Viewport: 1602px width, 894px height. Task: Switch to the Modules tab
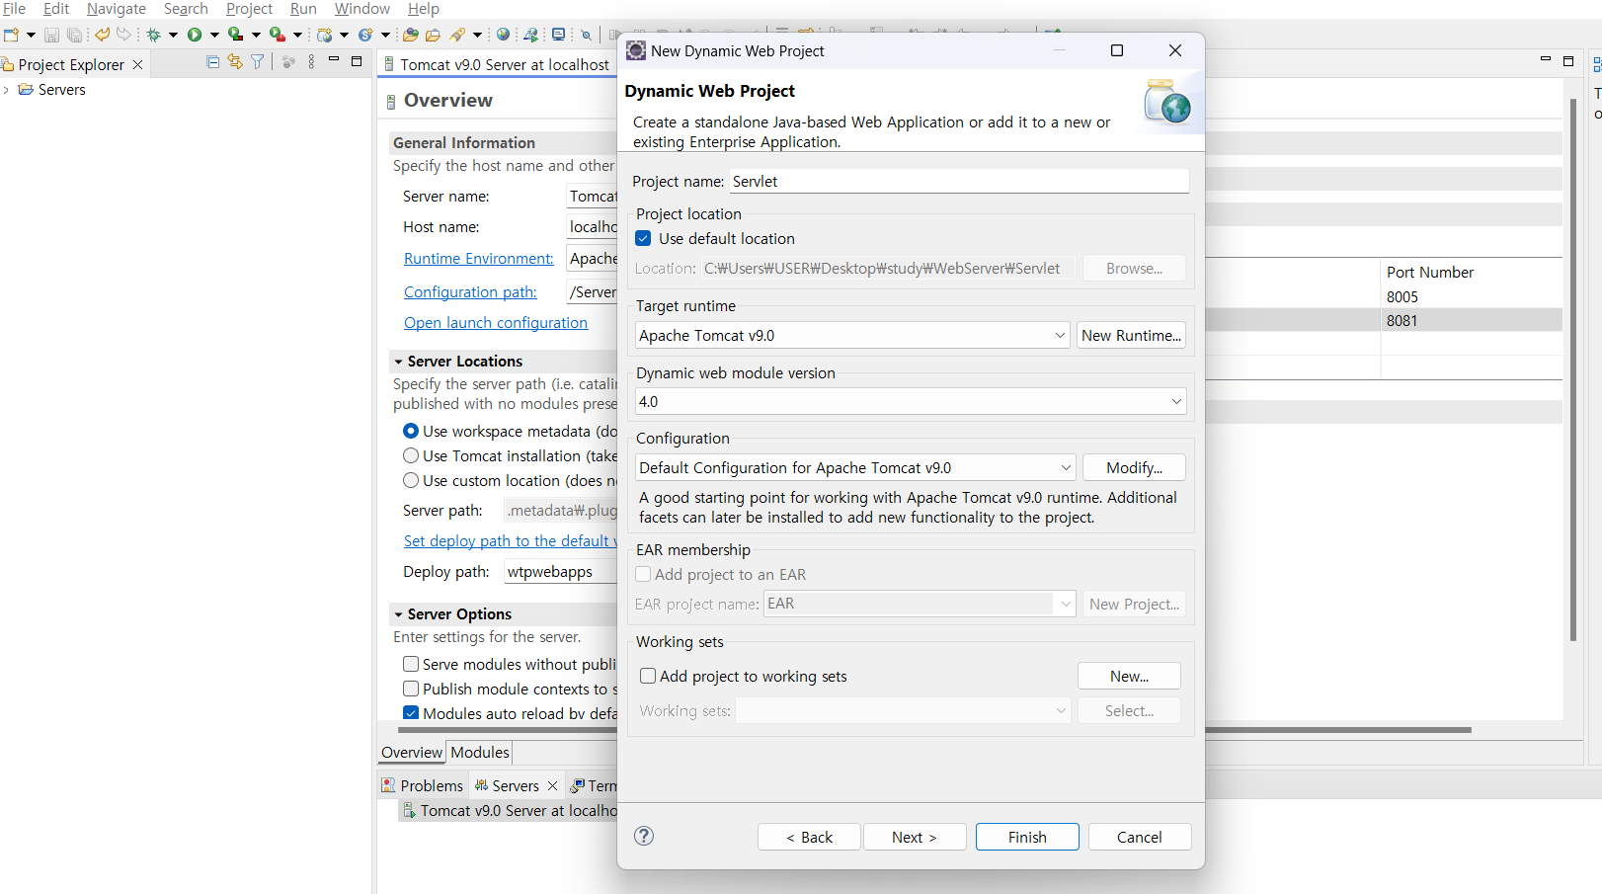(x=480, y=752)
